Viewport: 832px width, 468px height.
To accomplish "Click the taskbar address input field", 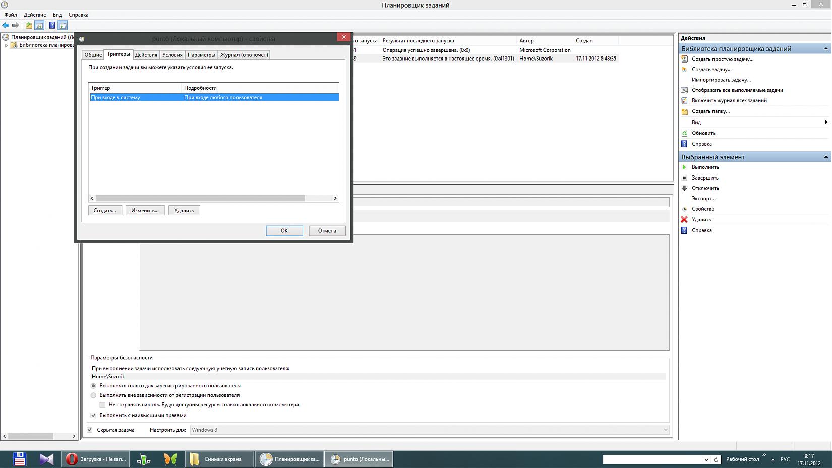I will pyautogui.click(x=653, y=460).
